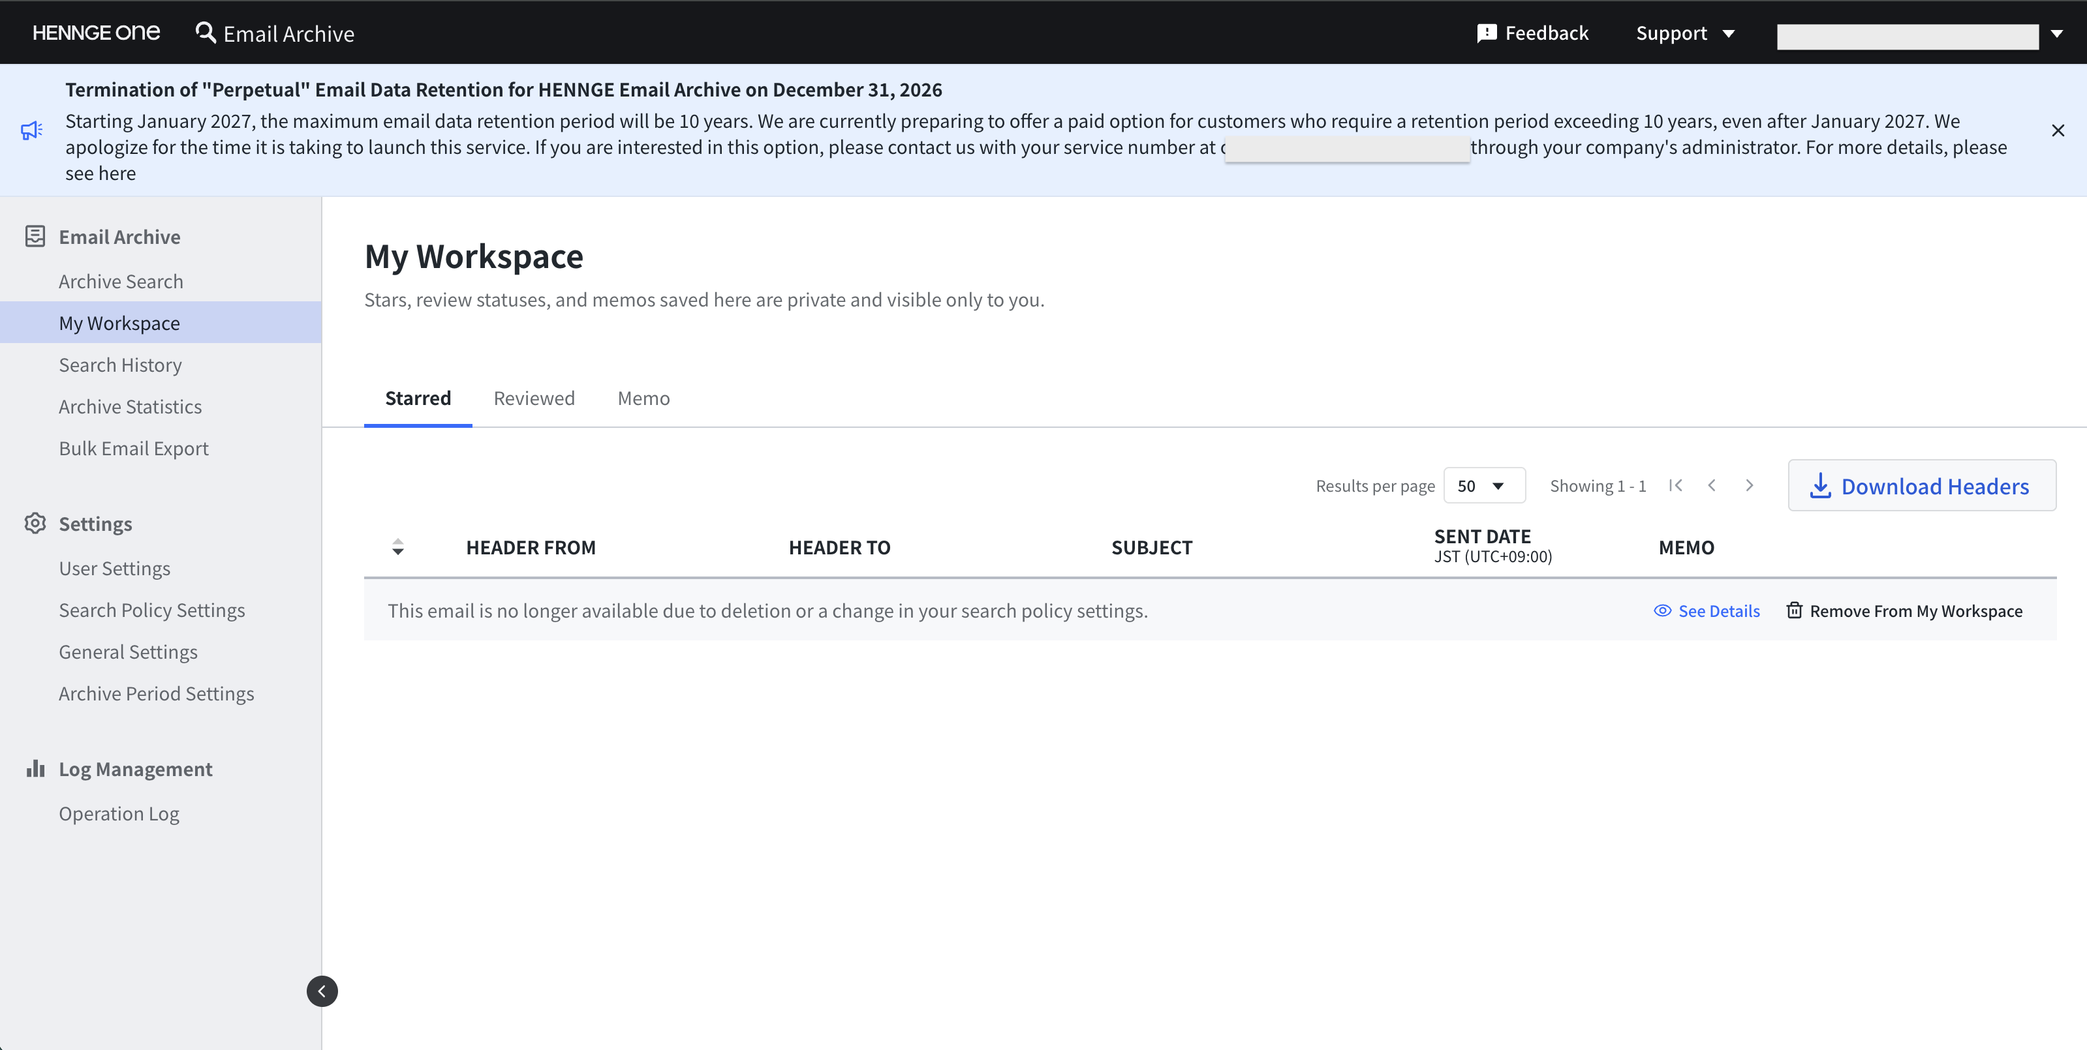This screenshot has width=2087, height=1050.
Task: Open the Results per page dropdown
Action: (x=1484, y=485)
